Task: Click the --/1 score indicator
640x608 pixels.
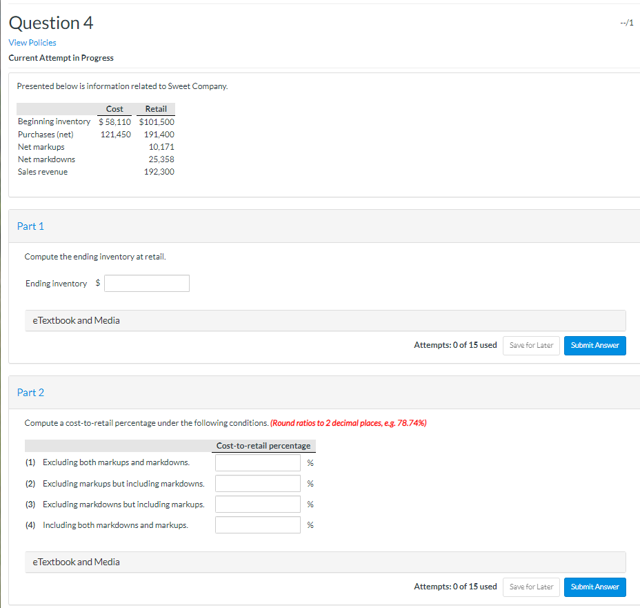Action: 628,22
